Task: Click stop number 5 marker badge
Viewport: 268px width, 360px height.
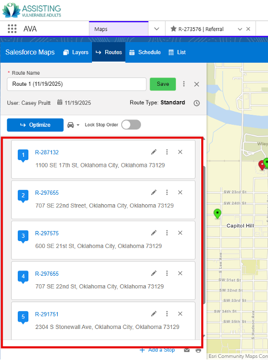Action: (23, 317)
